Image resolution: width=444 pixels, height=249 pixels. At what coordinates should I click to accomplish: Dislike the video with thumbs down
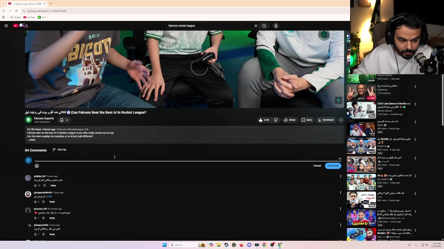[x=276, y=120]
